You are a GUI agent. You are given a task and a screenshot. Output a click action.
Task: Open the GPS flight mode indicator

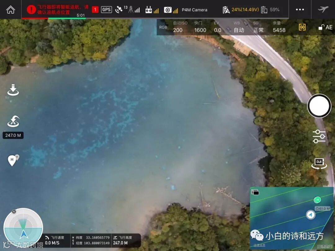(106, 10)
